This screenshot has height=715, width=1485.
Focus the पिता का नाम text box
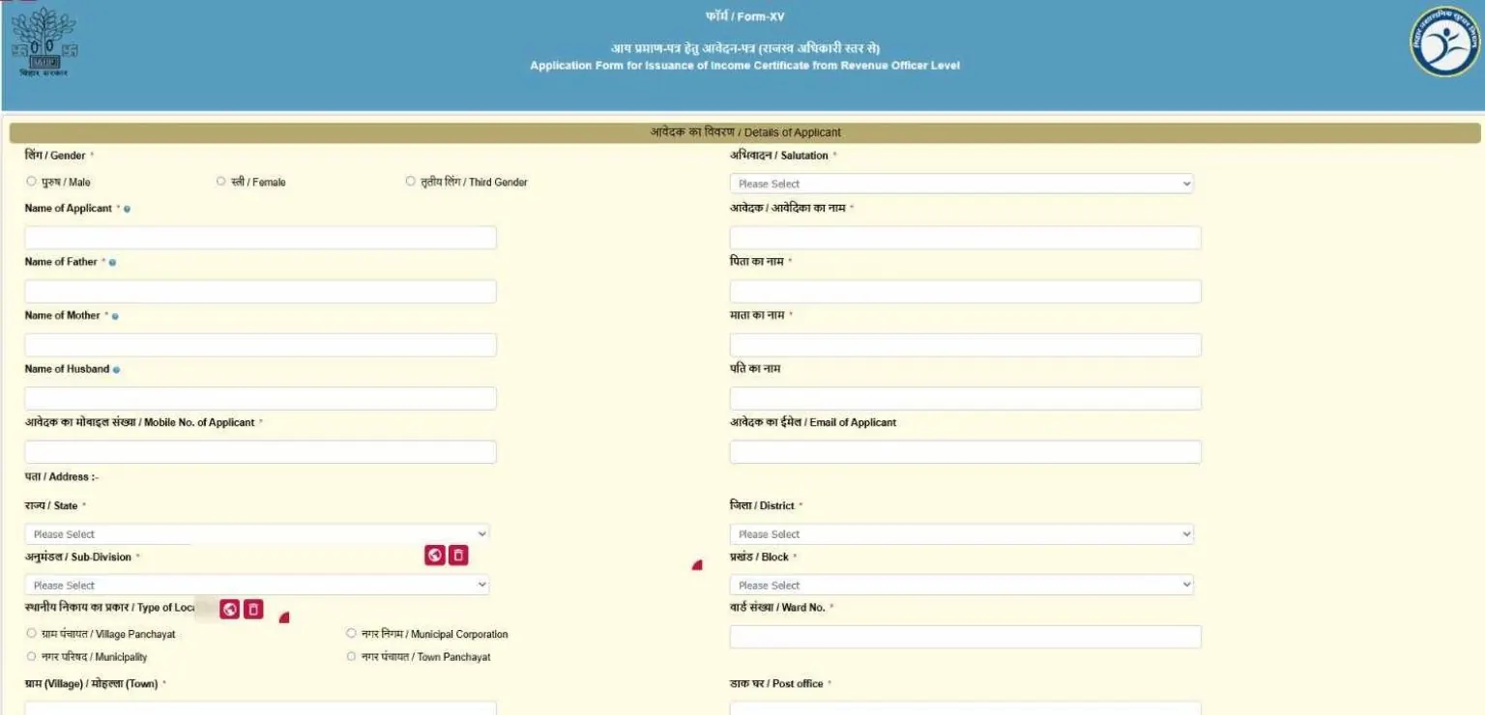[x=965, y=292]
